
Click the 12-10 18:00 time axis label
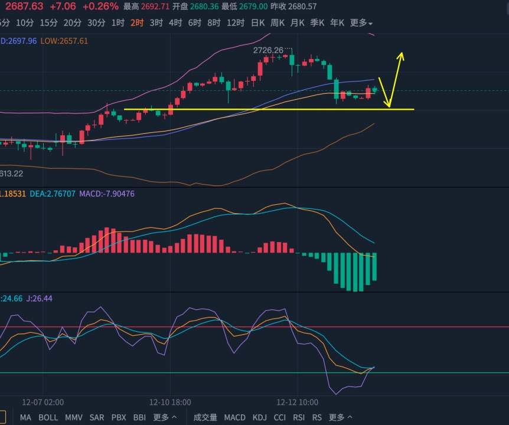point(170,403)
